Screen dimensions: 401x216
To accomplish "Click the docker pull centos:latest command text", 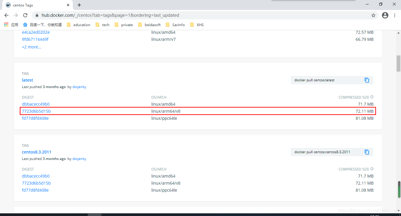I will pos(314,80).
